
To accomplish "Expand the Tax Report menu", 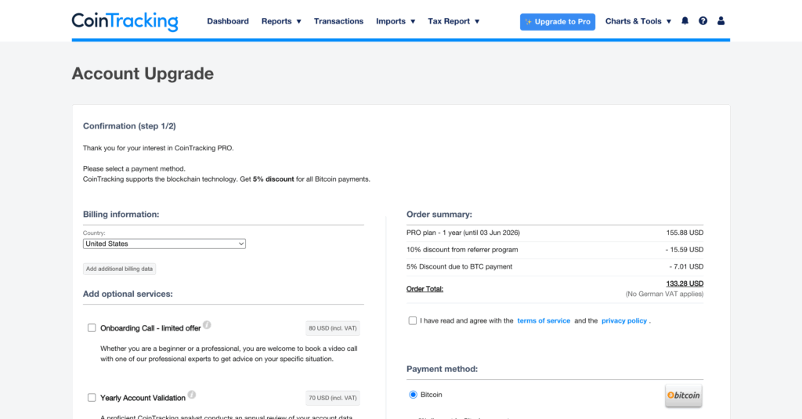I will click(453, 21).
